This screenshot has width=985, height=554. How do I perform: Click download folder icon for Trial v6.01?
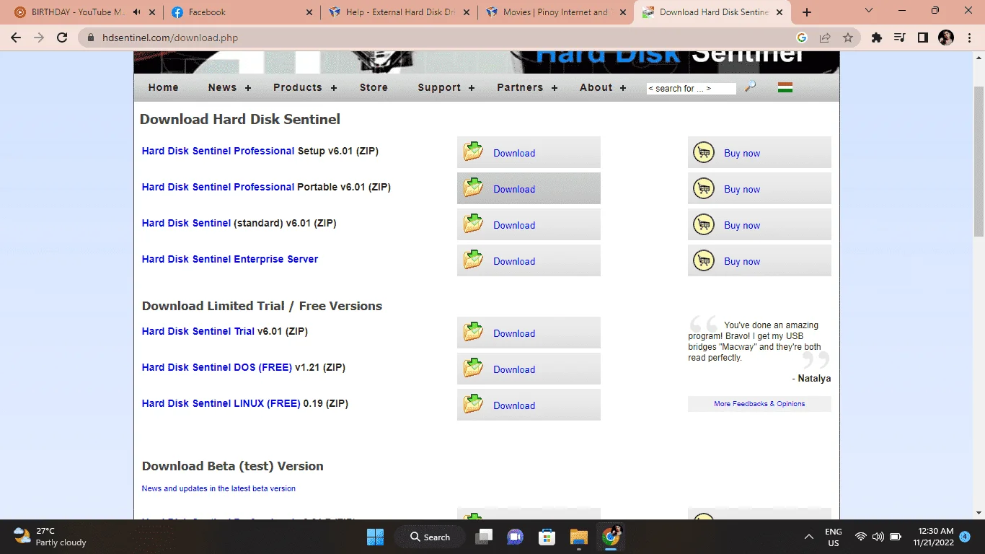[474, 332]
